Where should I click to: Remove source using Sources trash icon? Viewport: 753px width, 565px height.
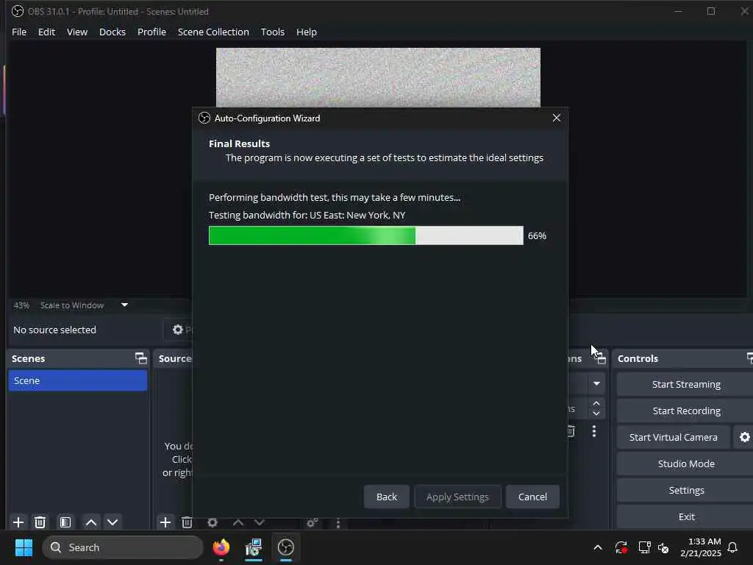[x=188, y=522]
